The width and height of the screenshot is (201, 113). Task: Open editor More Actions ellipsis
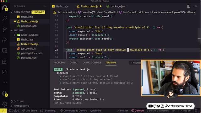coord(195,6)
